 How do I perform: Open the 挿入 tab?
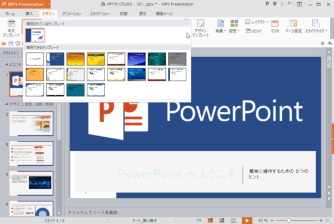29,14
